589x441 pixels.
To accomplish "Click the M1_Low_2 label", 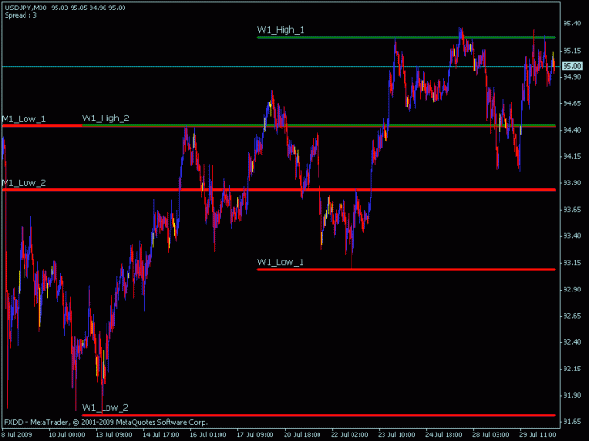I will [x=24, y=182].
